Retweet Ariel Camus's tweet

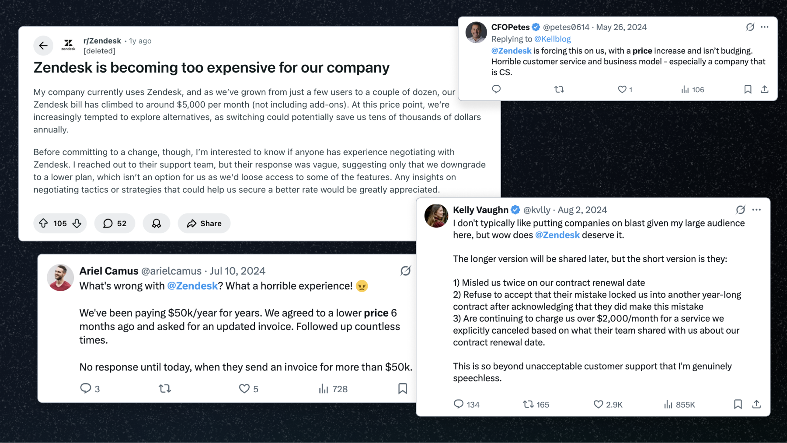point(164,388)
